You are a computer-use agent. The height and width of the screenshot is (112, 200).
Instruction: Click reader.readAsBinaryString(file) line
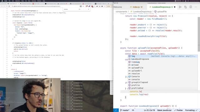point(148,36)
